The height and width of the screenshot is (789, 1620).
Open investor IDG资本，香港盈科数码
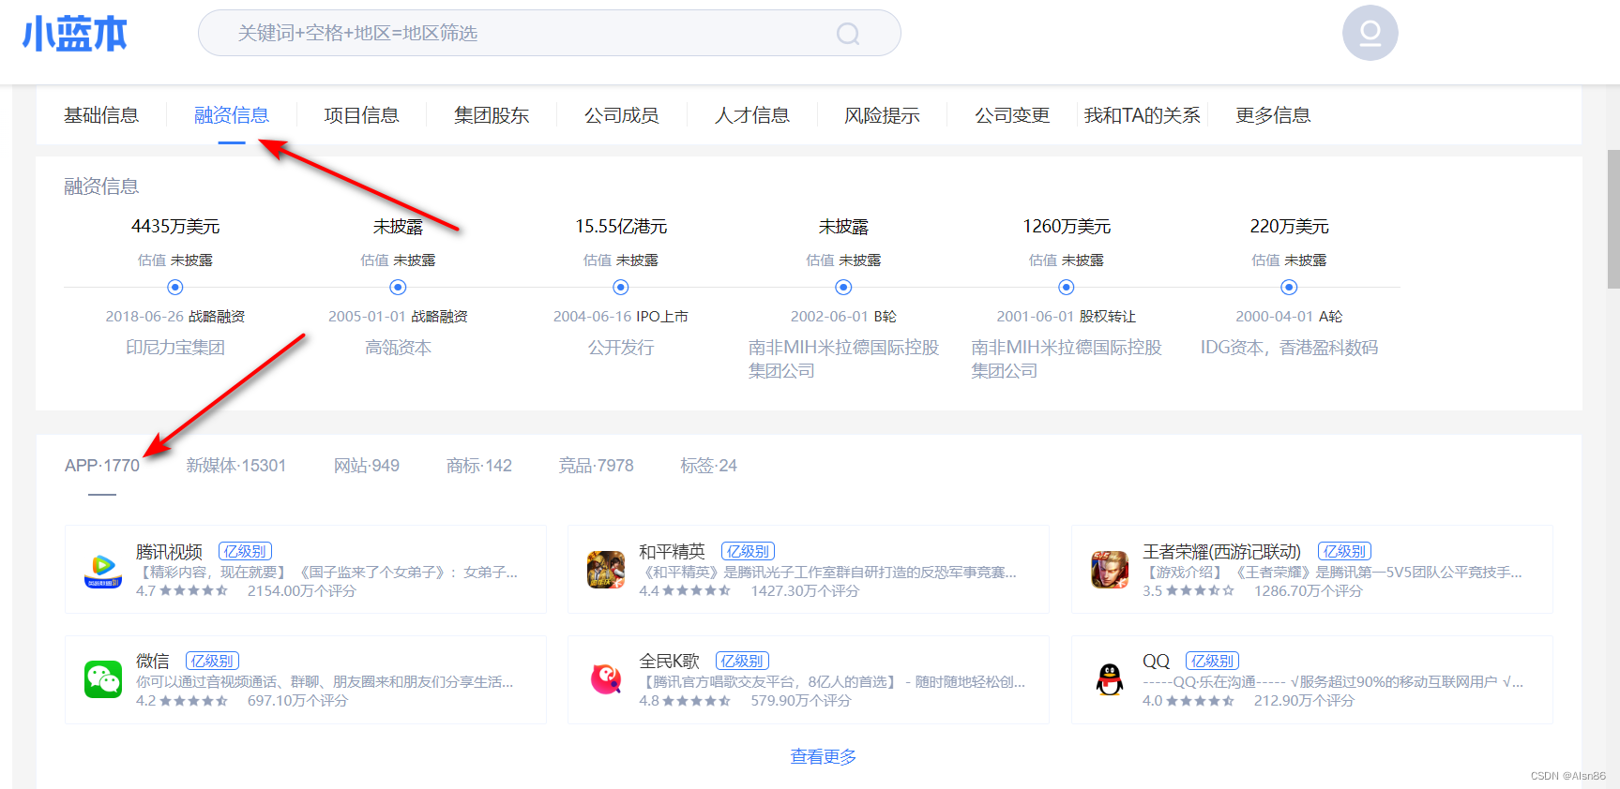tap(1289, 348)
